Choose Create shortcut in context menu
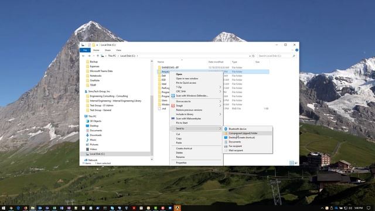375x211 pixels. 196,148
